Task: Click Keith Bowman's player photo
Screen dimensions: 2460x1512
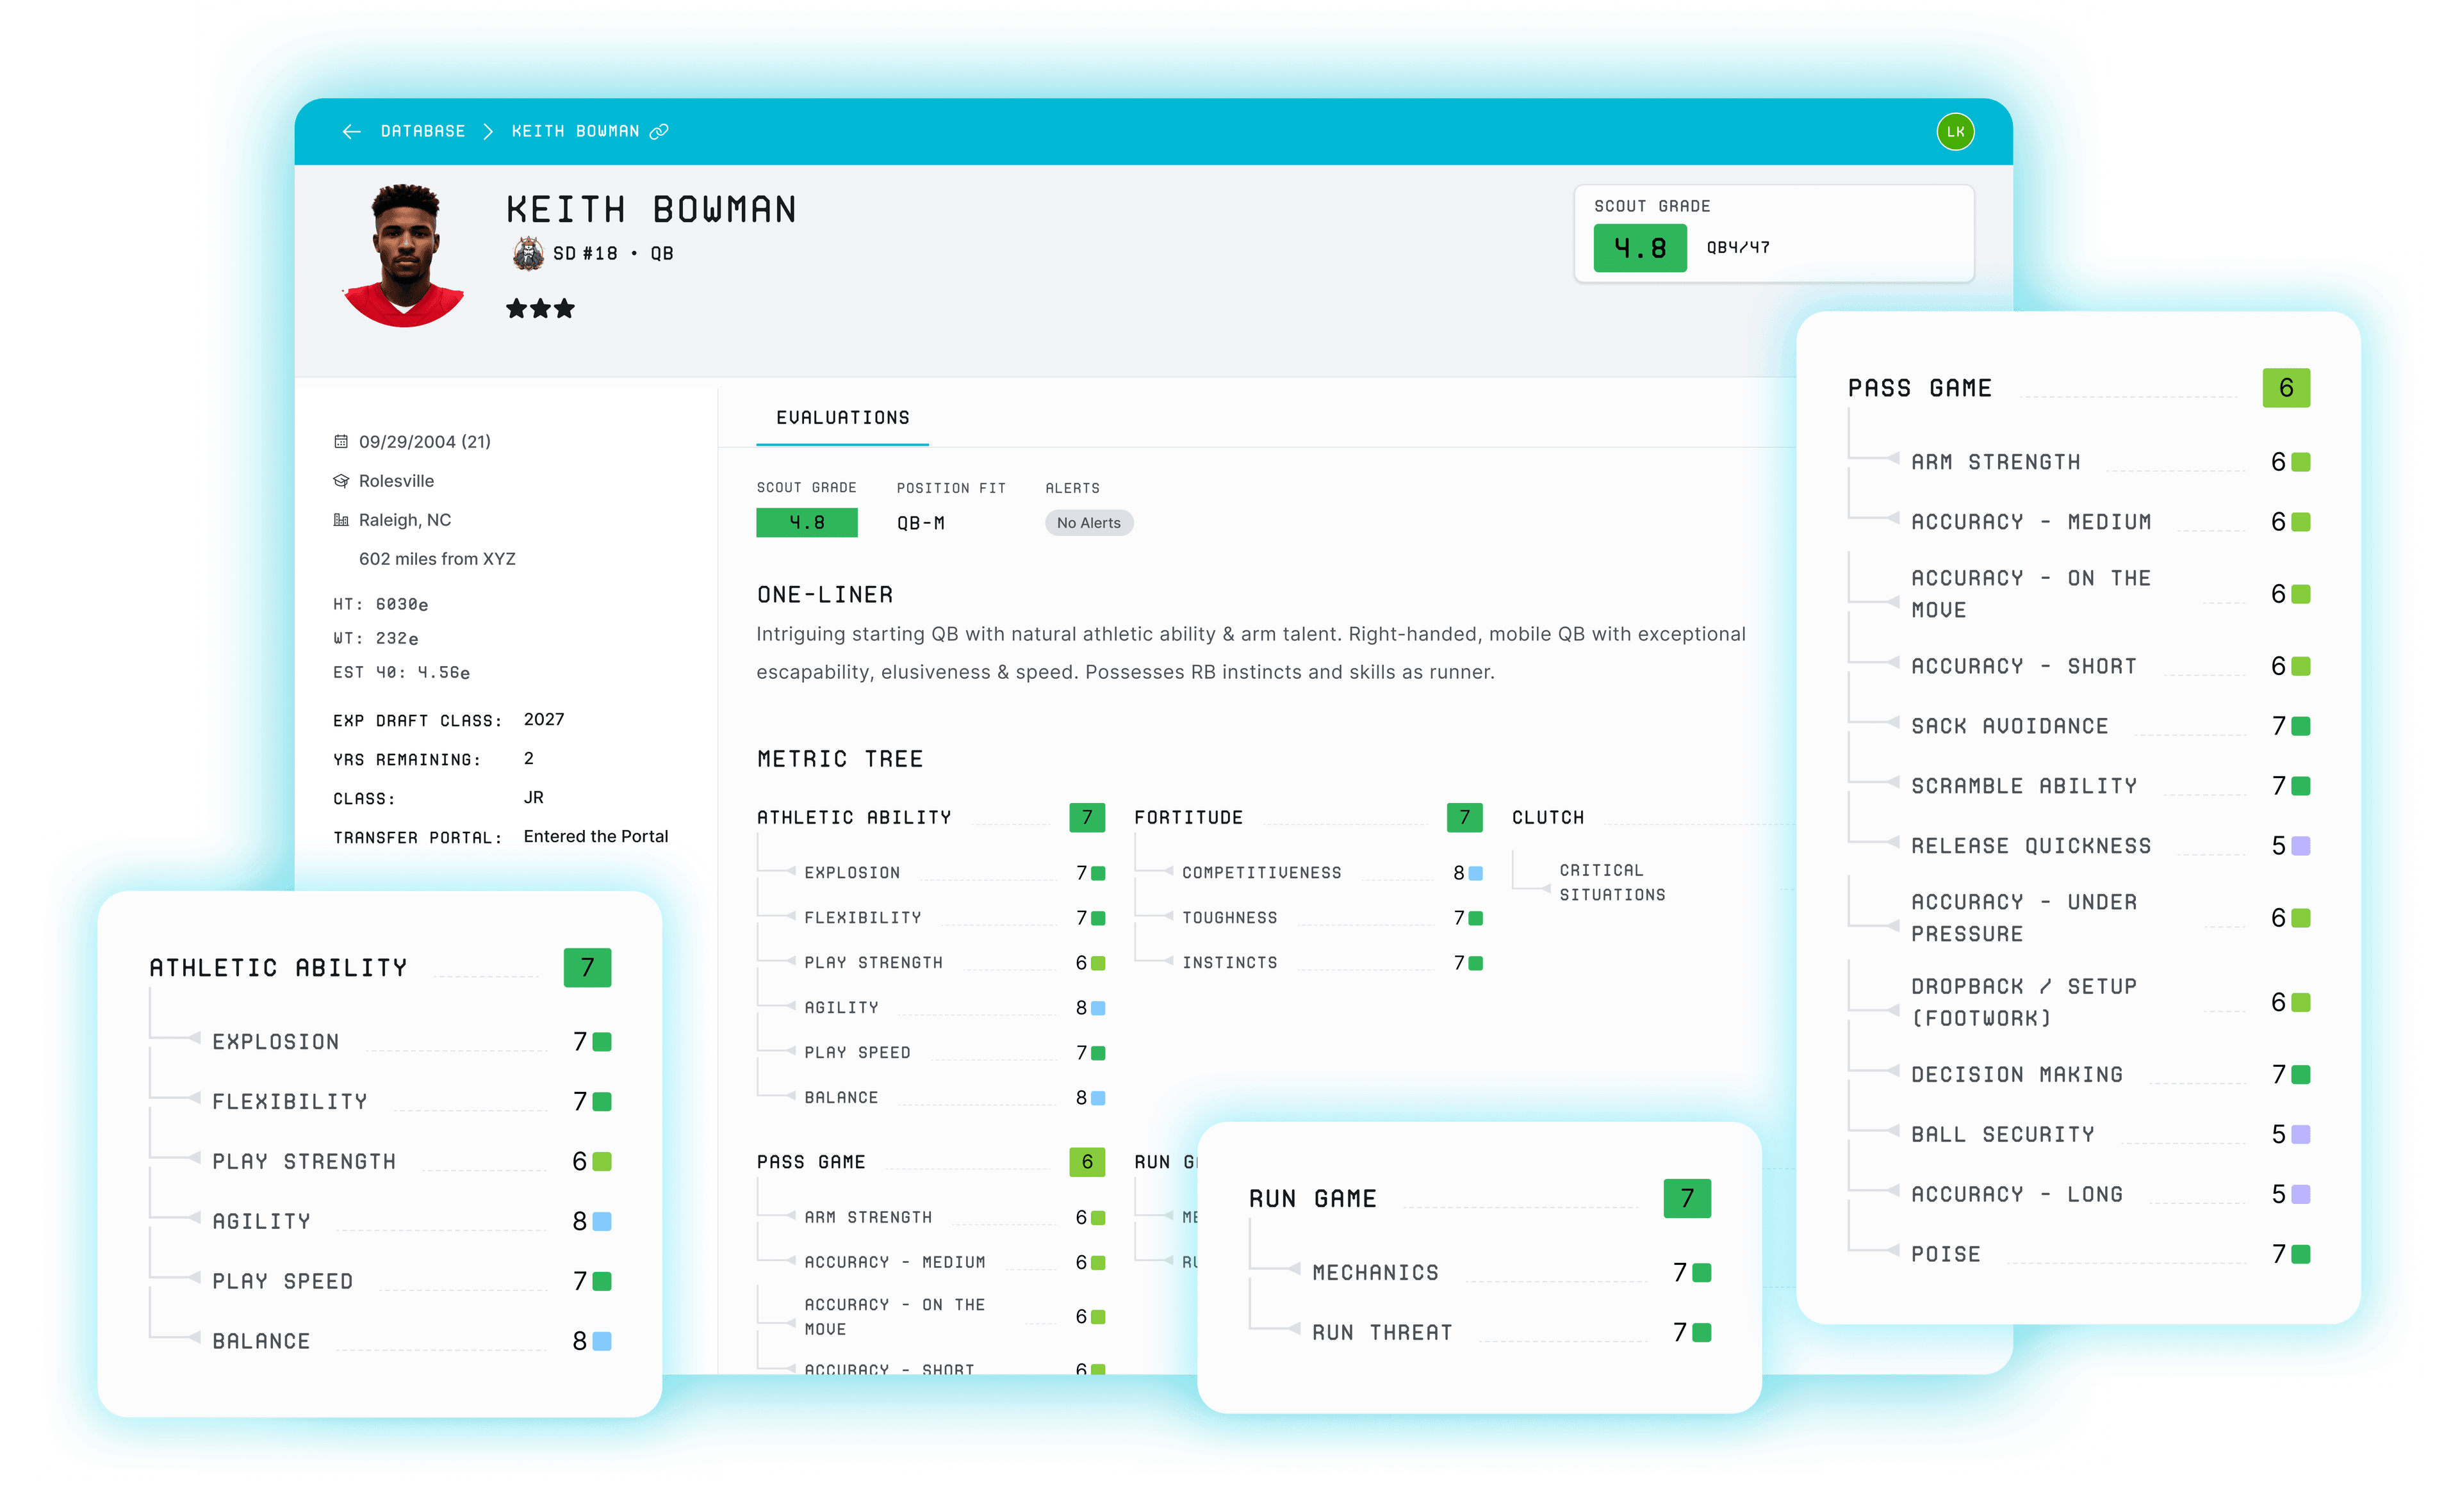Action: (x=405, y=256)
